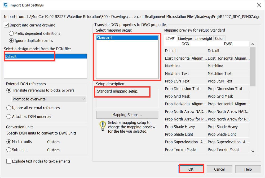Screen dimensions: 265x178
Task: Select Attach as DGN underlay
Action: click(x=9, y=116)
